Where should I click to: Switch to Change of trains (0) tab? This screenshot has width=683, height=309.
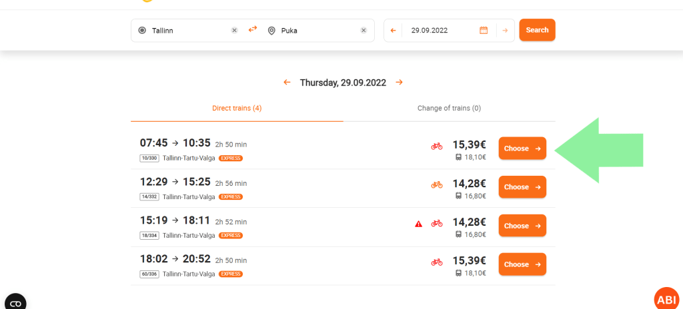(449, 108)
